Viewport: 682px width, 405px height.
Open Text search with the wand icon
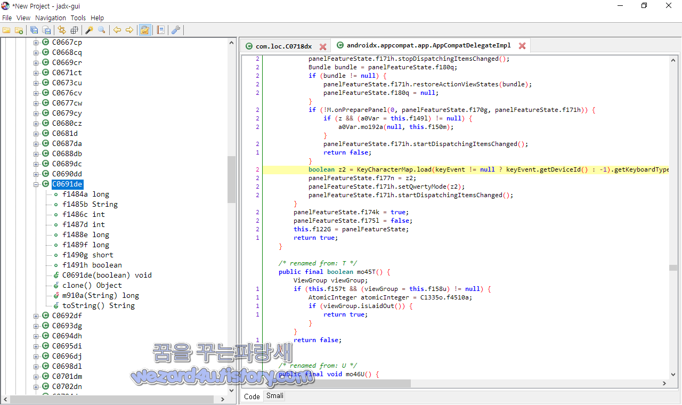click(x=89, y=30)
